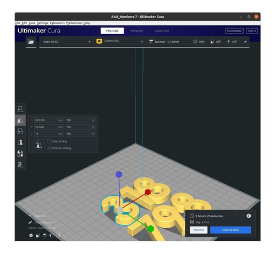275x254 pixels.
Task: Click the Y scale percentage field
Action: click(80, 127)
